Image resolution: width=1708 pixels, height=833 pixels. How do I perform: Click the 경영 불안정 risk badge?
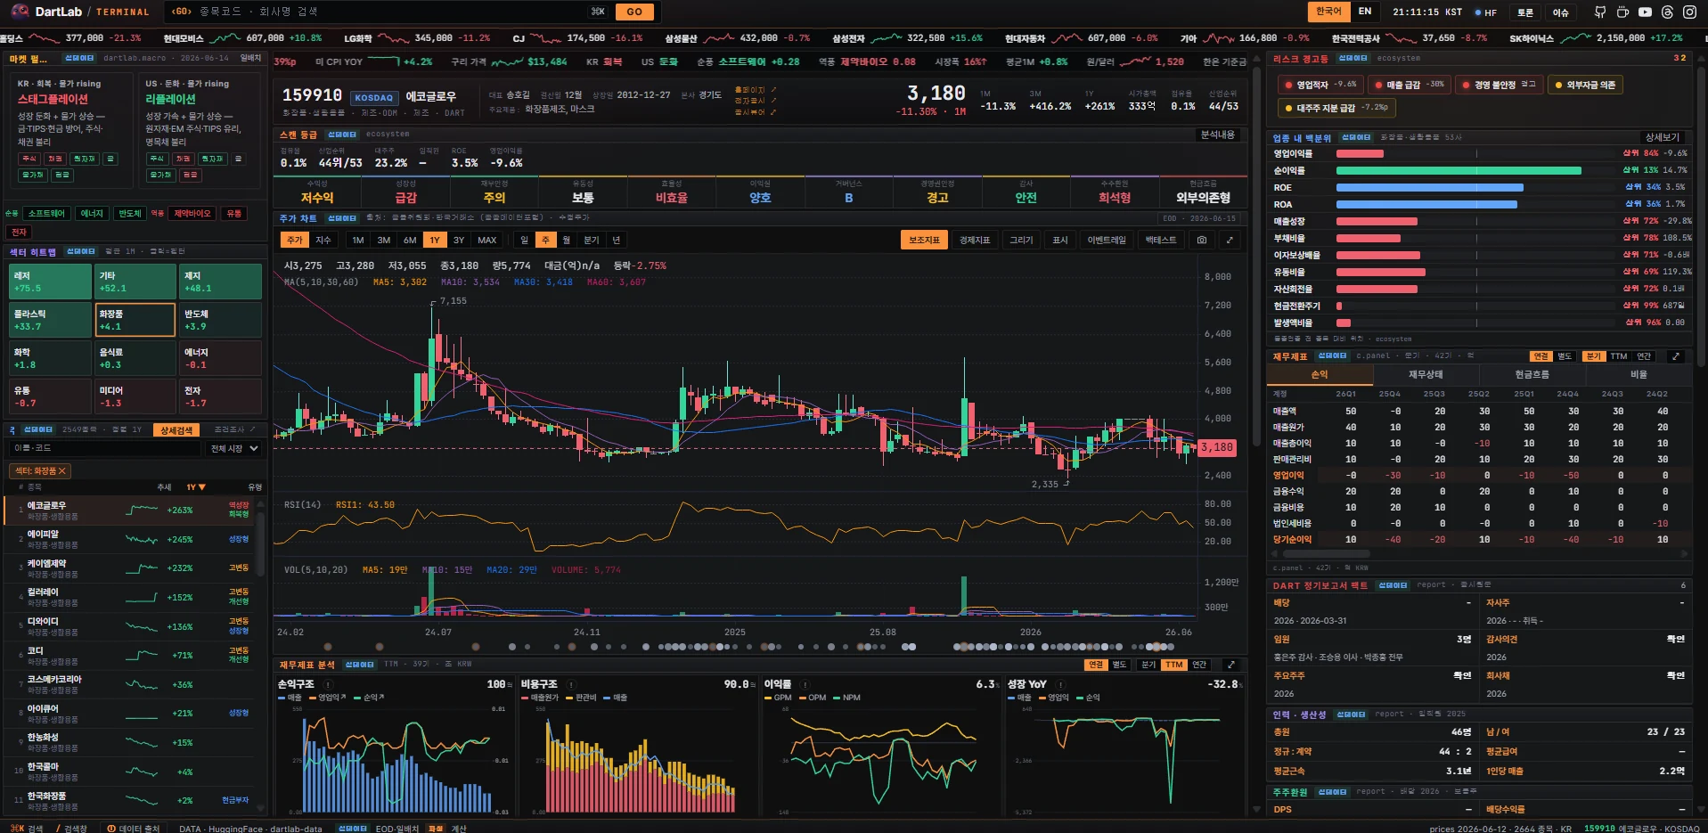(x=1499, y=85)
